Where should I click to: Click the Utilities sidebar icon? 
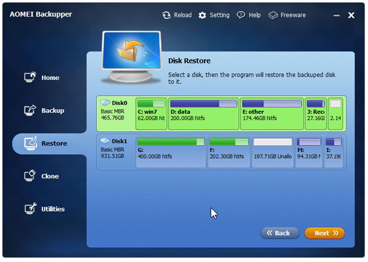coord(30,209)
